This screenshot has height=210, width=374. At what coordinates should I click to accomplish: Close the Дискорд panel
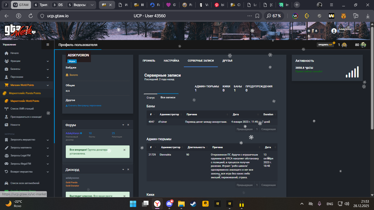coord(128,169)
